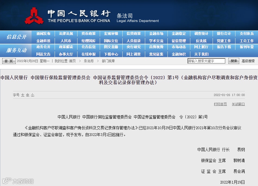This screenshot has width=258, height=186.
Task: Open 人员招录 section
Action: pos(133,41)
